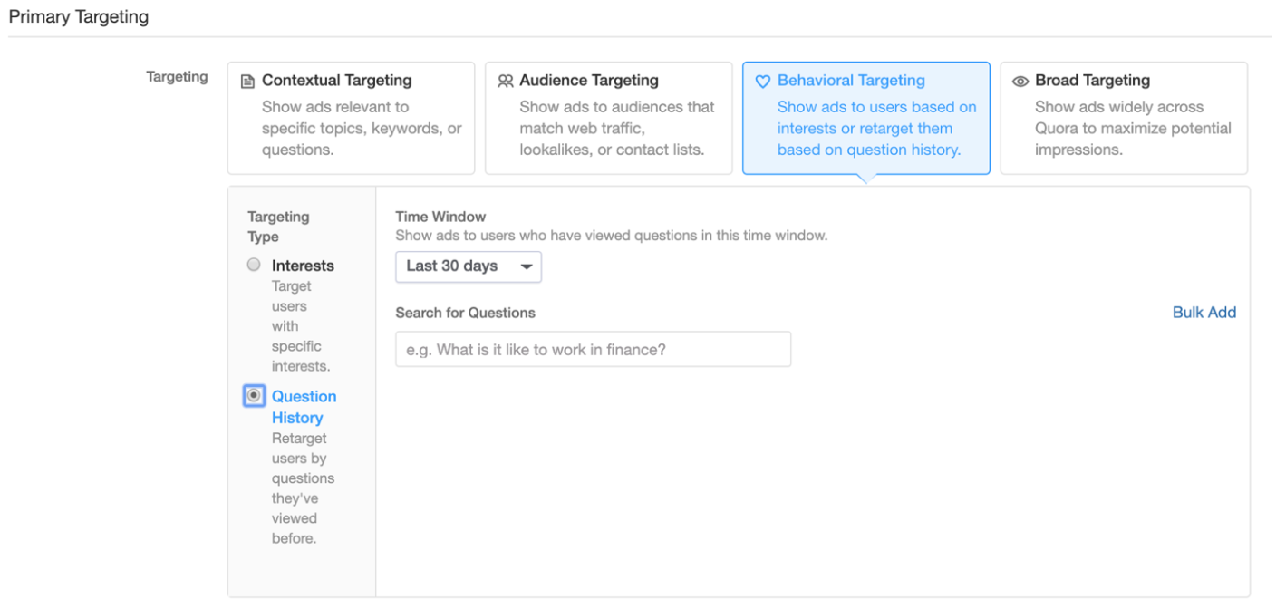Click the Behavioral Targeting description text

tap(875, 128)
